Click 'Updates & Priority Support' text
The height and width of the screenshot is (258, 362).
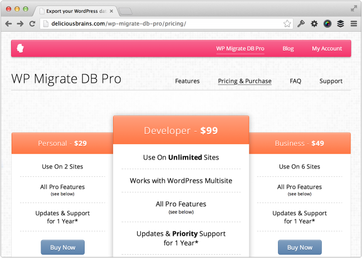tap(181, 234)
